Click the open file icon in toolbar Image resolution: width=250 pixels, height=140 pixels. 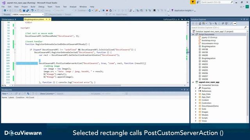[20, 10]
